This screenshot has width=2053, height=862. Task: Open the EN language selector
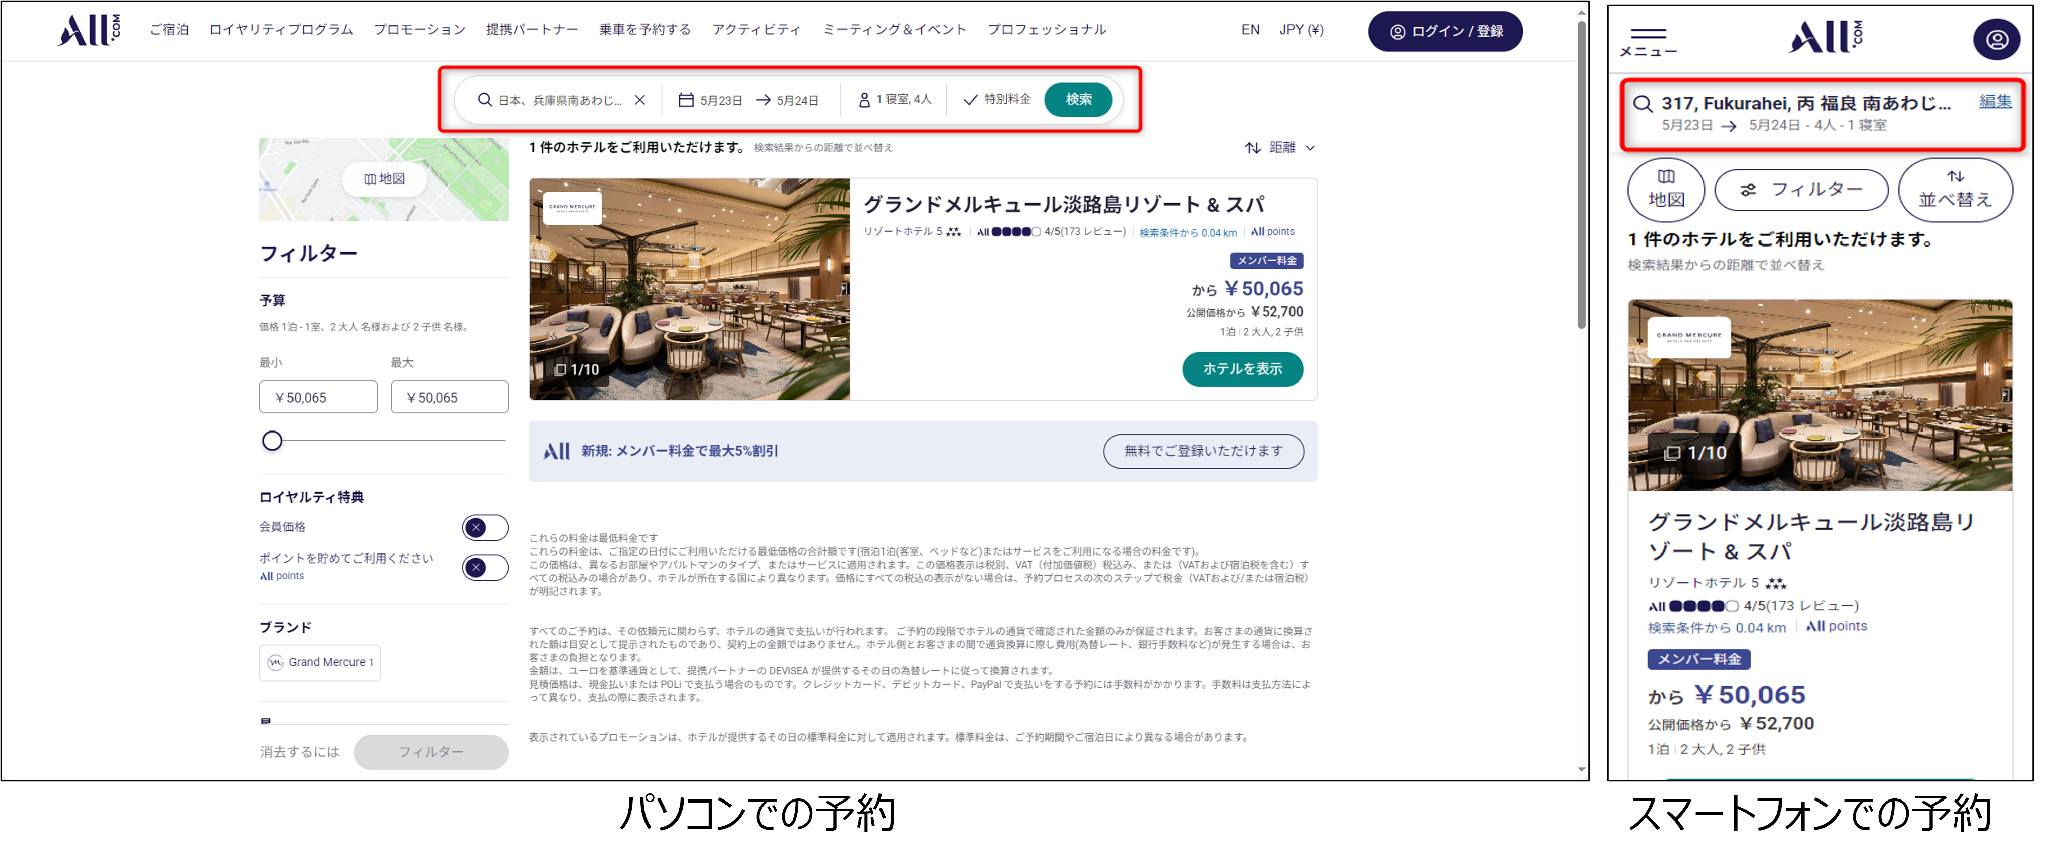pos(1250,29)
